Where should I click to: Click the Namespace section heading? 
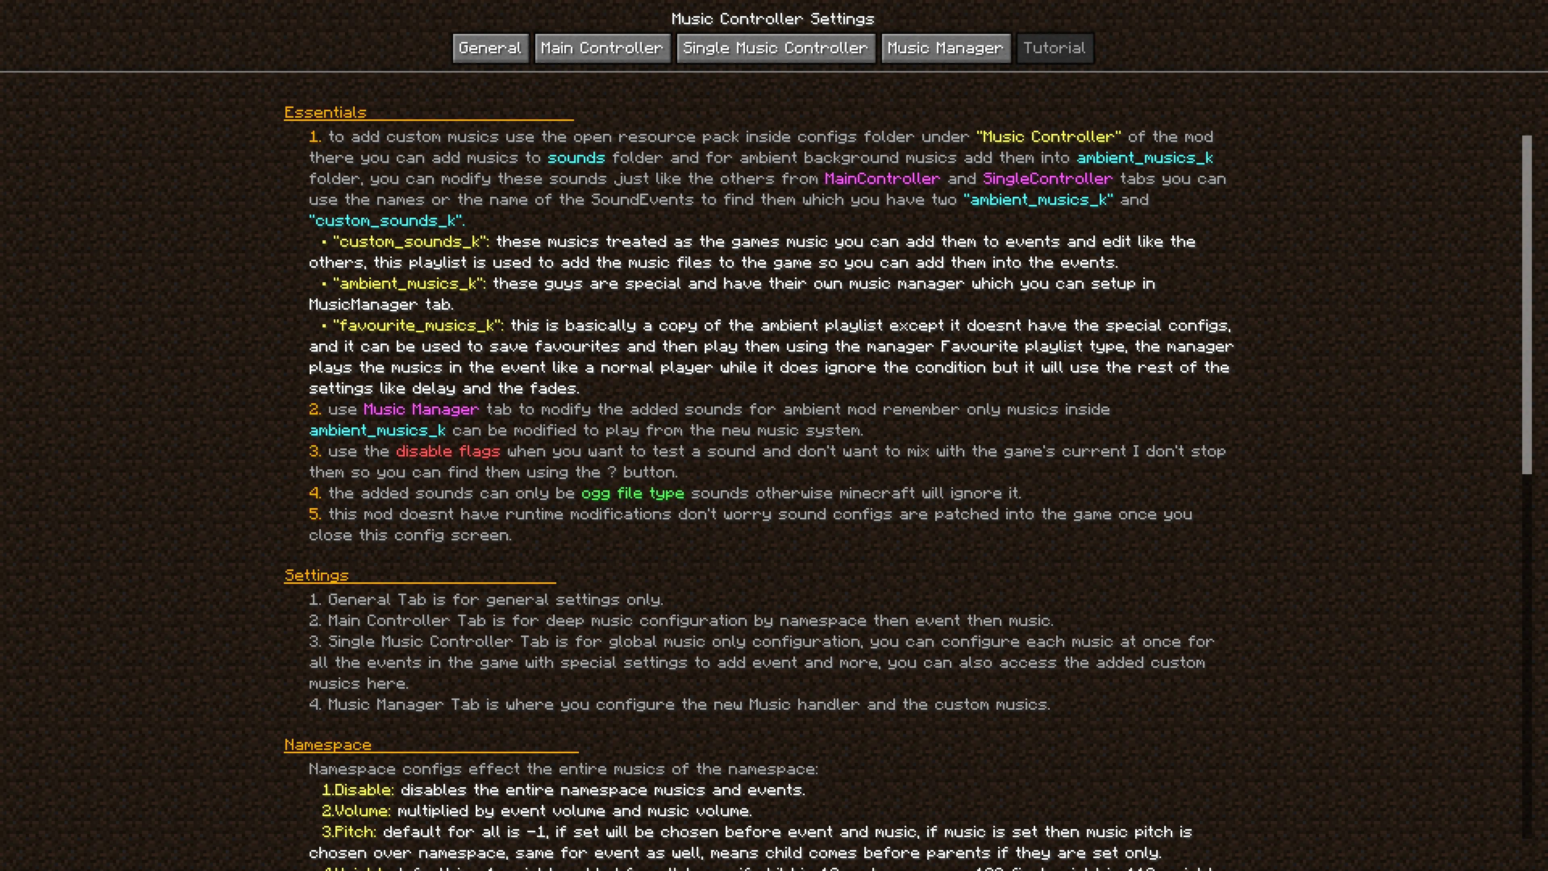[x=328, y=745]
